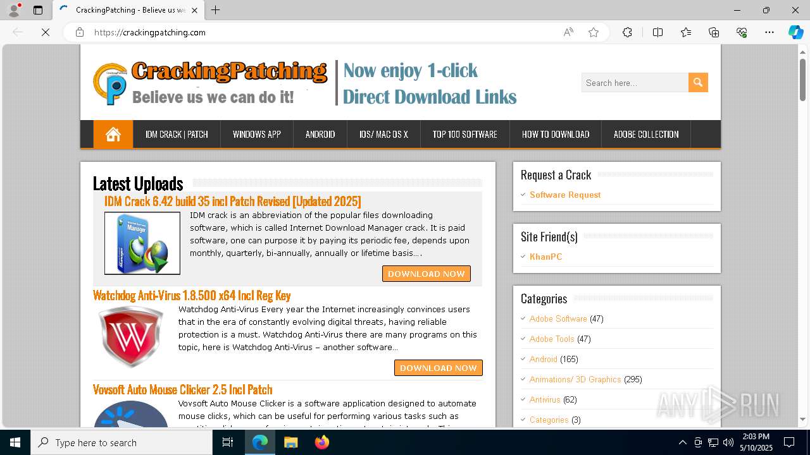Toggle Split screen view icon
The height and width of the screenshot is (455, 810).
[657, 32]
